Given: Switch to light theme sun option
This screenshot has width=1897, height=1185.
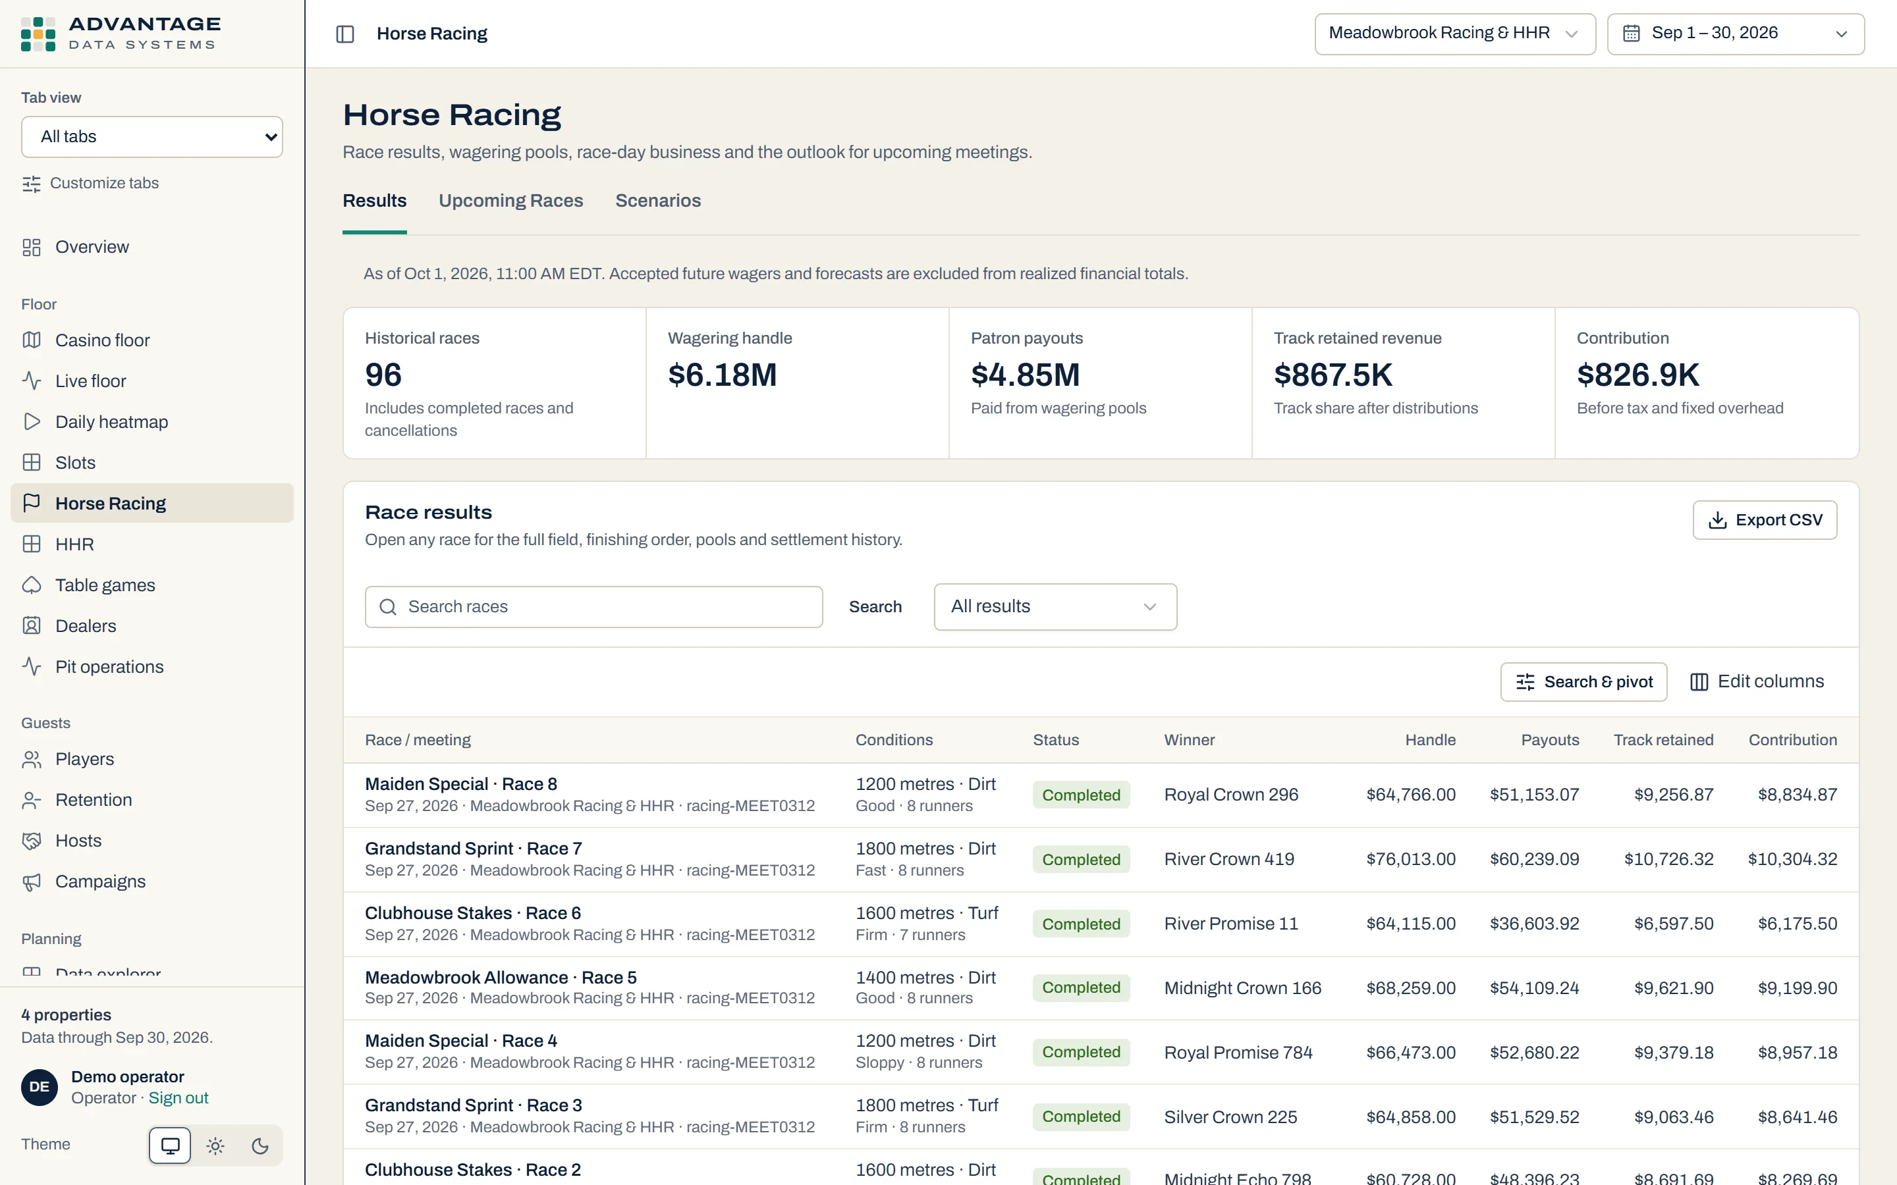Looking at the screenshot, I should click(x=215, y=1147).
